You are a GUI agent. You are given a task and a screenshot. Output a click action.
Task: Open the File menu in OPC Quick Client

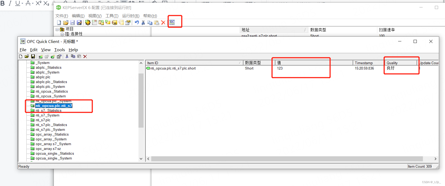[x=23, y=50]
